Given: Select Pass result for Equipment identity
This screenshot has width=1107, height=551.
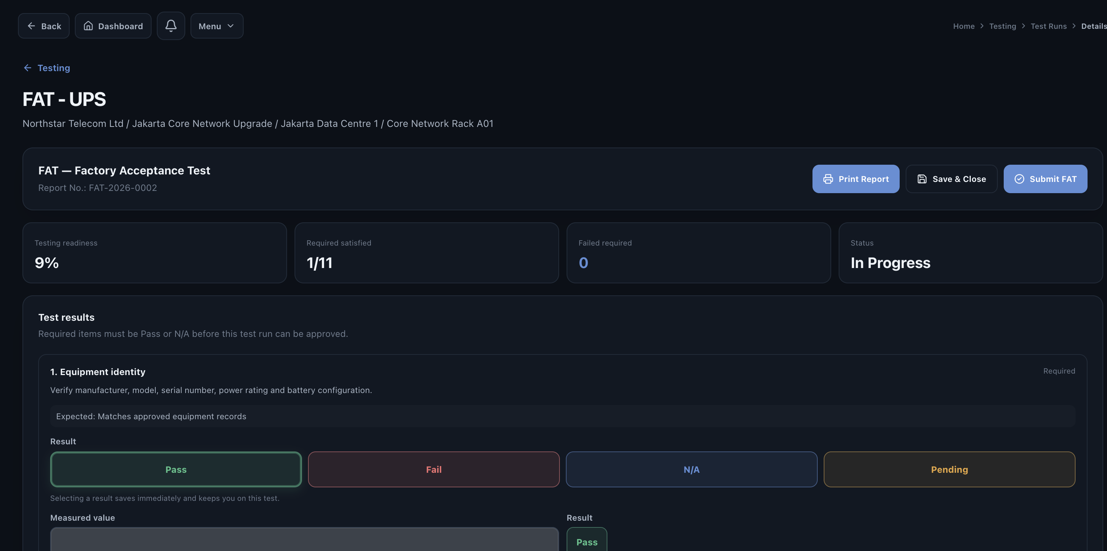Looking at the screenshot, I should 176,469.
